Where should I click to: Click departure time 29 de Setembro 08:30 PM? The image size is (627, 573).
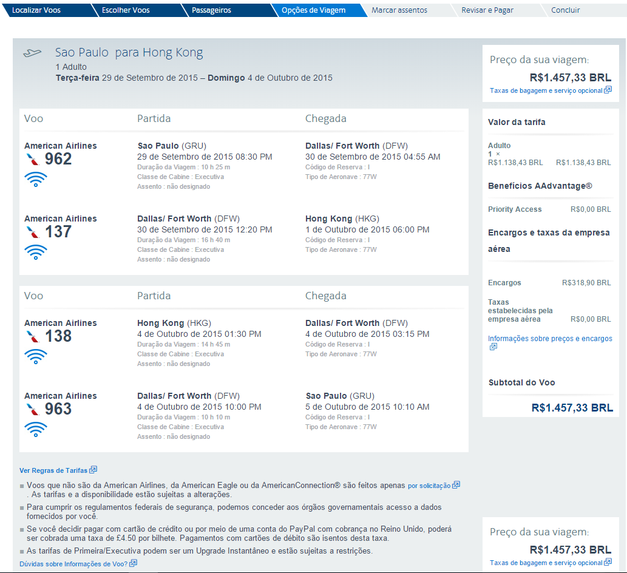tap(205, 157)
